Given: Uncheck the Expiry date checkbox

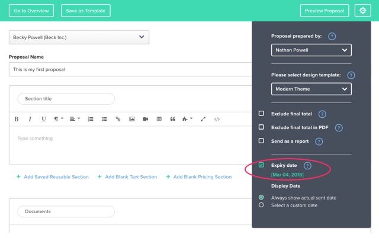Looking at the screenshot, I should tap(261, 165).
